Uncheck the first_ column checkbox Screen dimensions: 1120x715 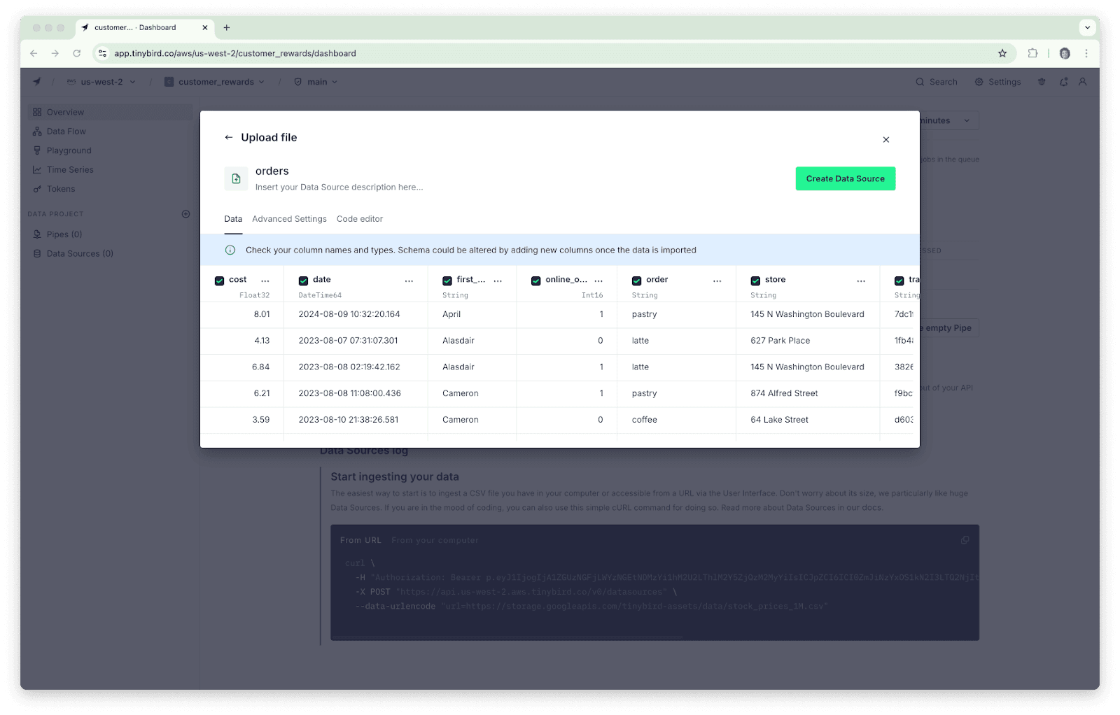(x=447, y=281)
